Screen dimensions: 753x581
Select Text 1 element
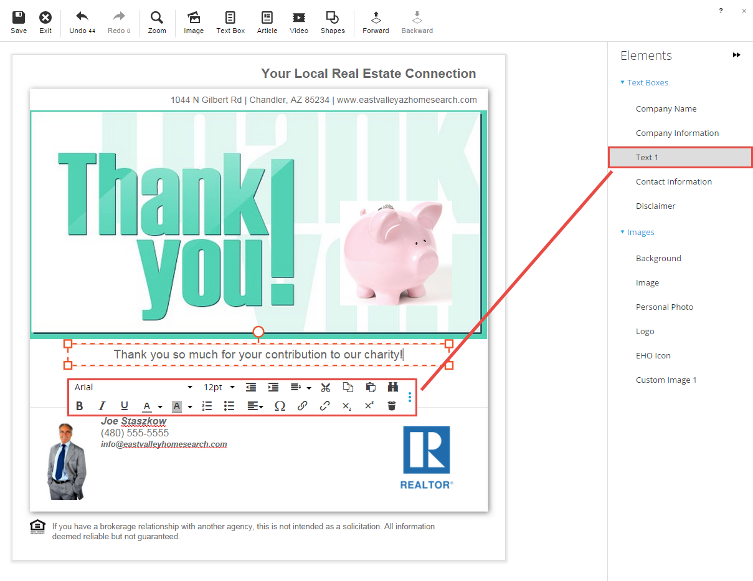(680, 157)
